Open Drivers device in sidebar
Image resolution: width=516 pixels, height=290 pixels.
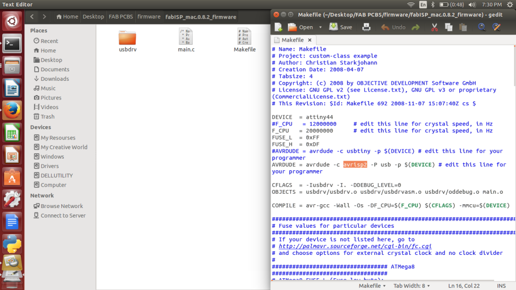pyautogui.click(x=46, y=166)
